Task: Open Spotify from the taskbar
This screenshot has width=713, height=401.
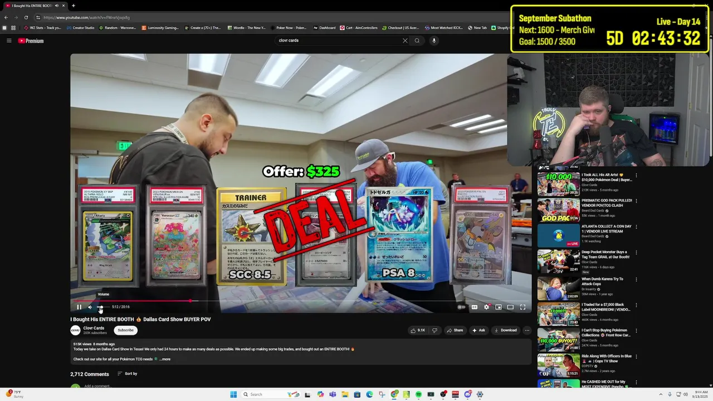Action: (418, 394)
